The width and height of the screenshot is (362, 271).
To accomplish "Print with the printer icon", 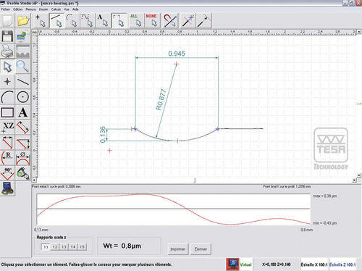I will pos(7,51).
